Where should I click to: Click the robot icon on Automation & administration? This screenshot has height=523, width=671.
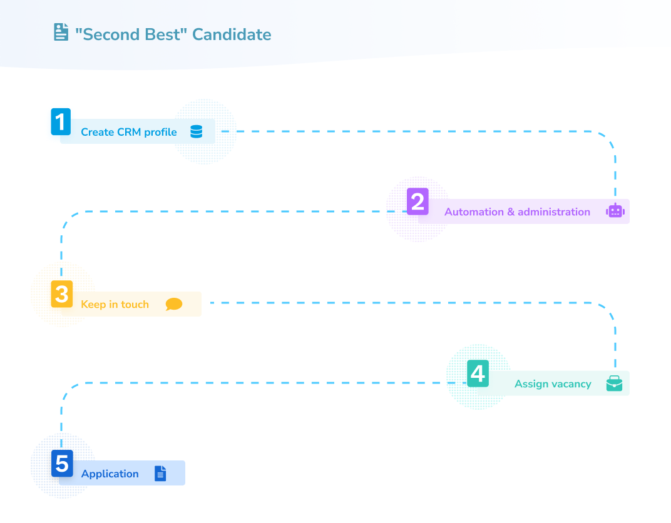click(615, 211)
